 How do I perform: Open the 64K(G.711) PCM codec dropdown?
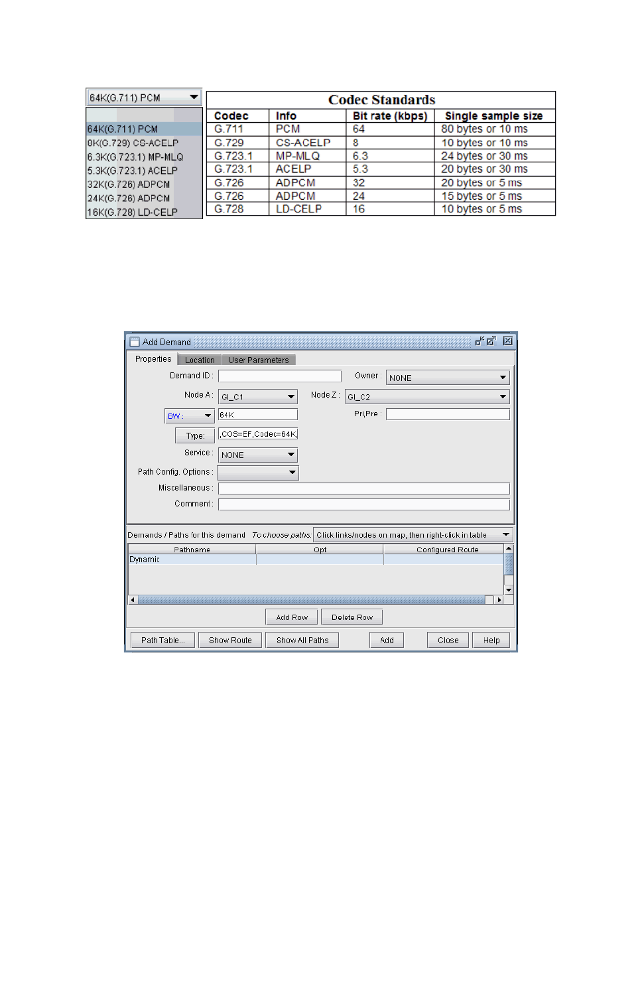coord(144,98)
